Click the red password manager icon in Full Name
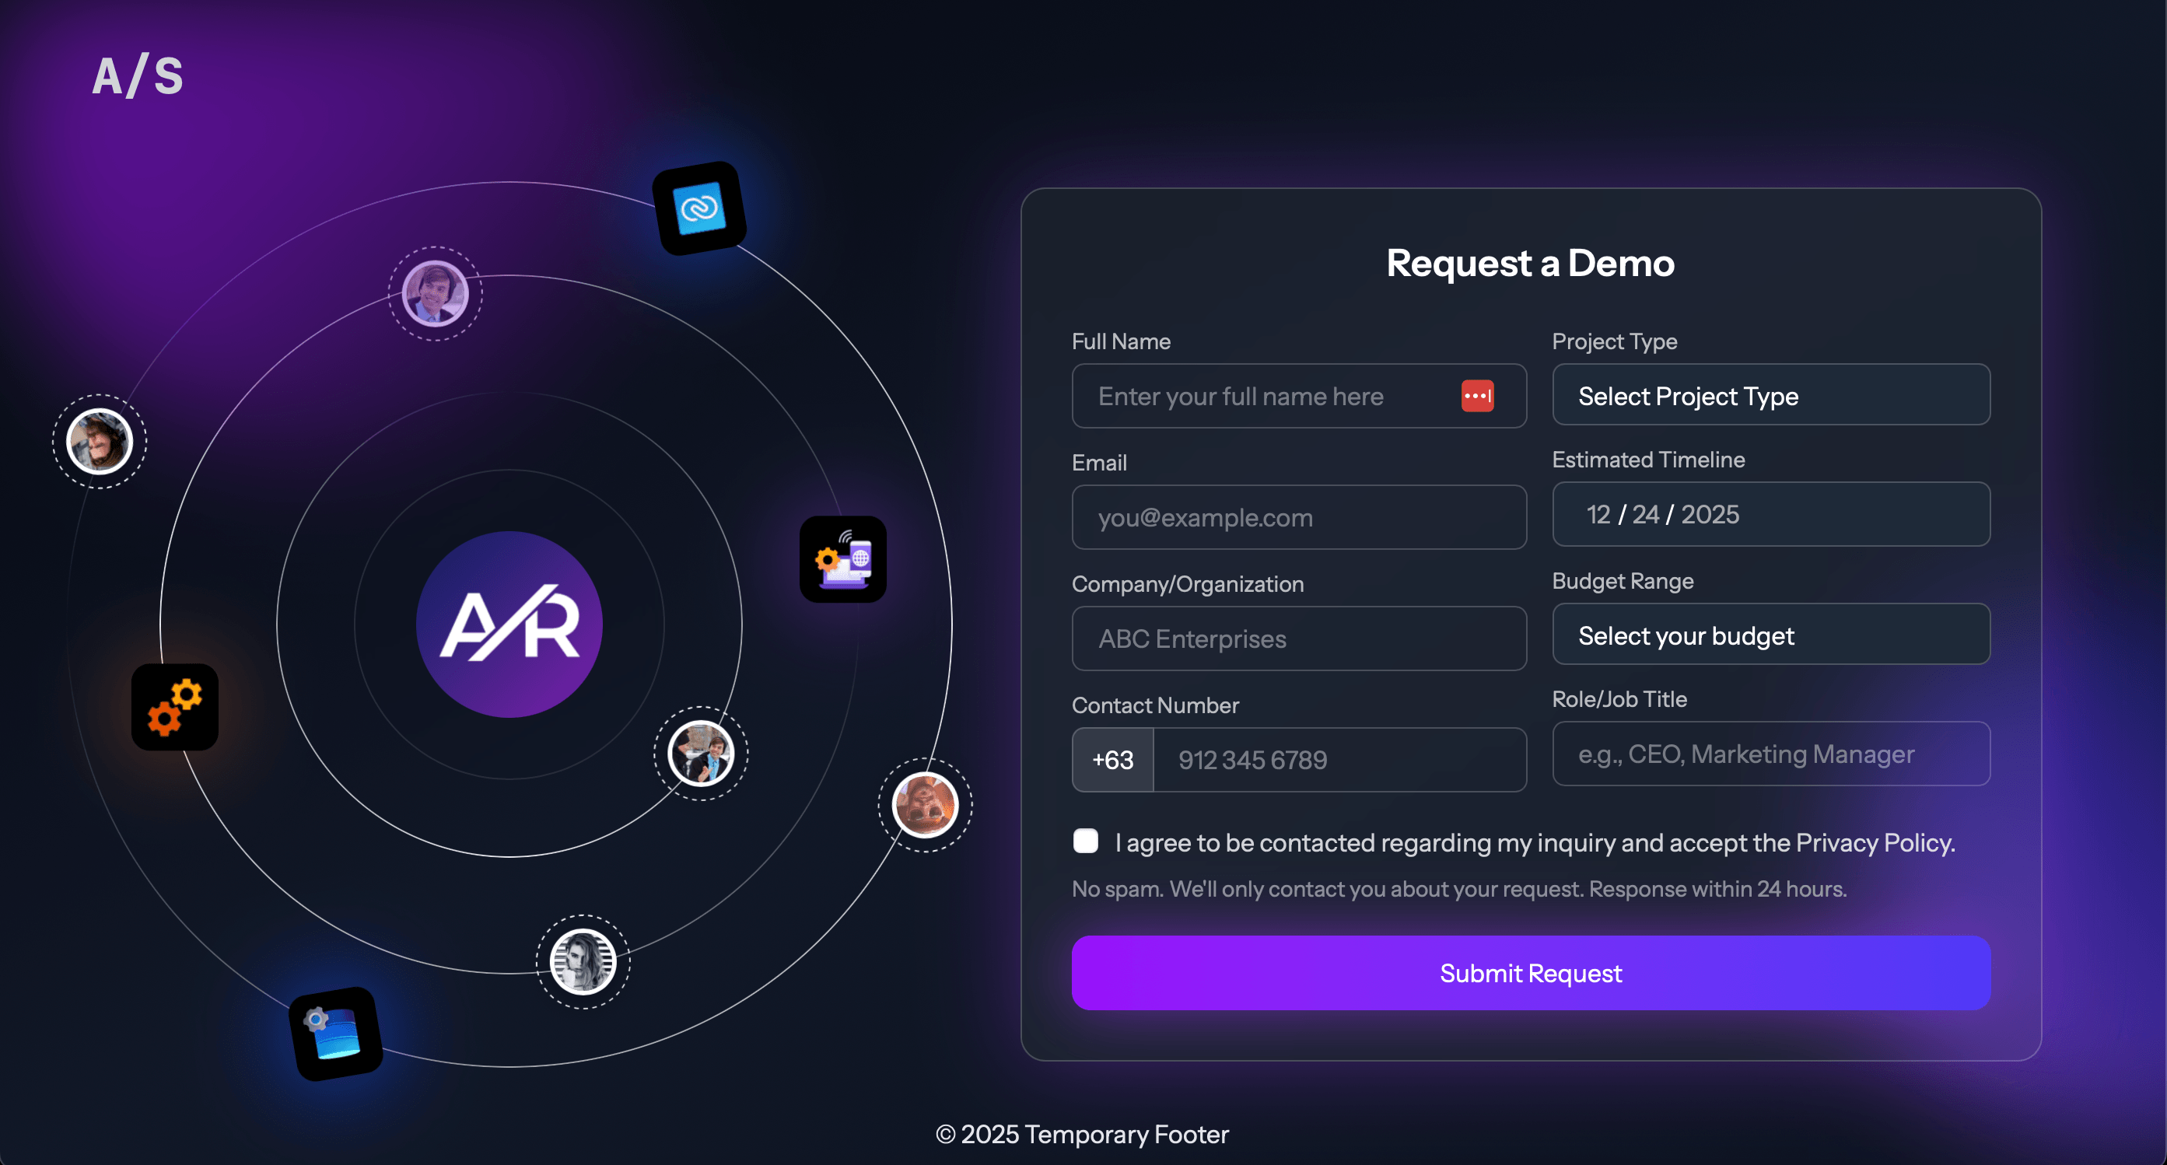Image resolution: width=2167 pixels, height=1165 pixels. tap(1477, 395)
